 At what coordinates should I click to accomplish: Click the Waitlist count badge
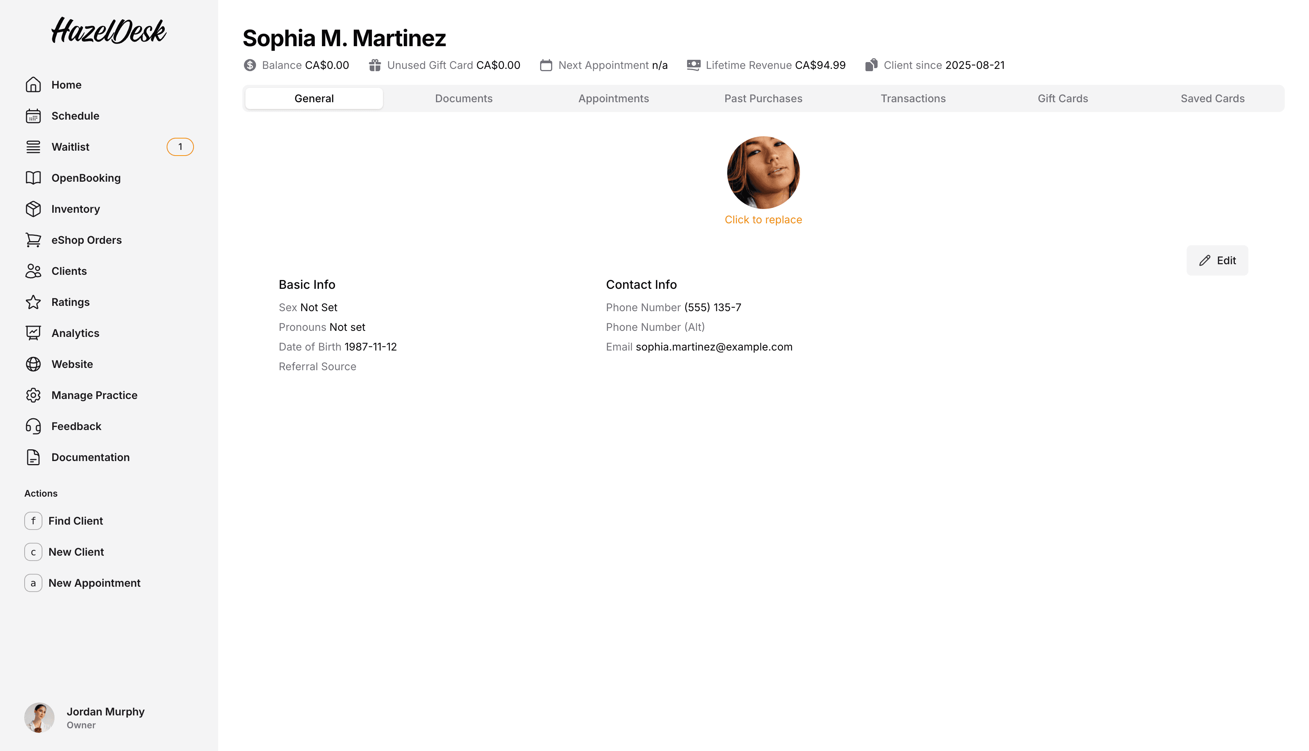180,146
